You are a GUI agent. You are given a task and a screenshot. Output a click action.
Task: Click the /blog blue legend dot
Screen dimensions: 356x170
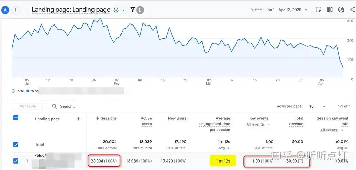(28, 91)
